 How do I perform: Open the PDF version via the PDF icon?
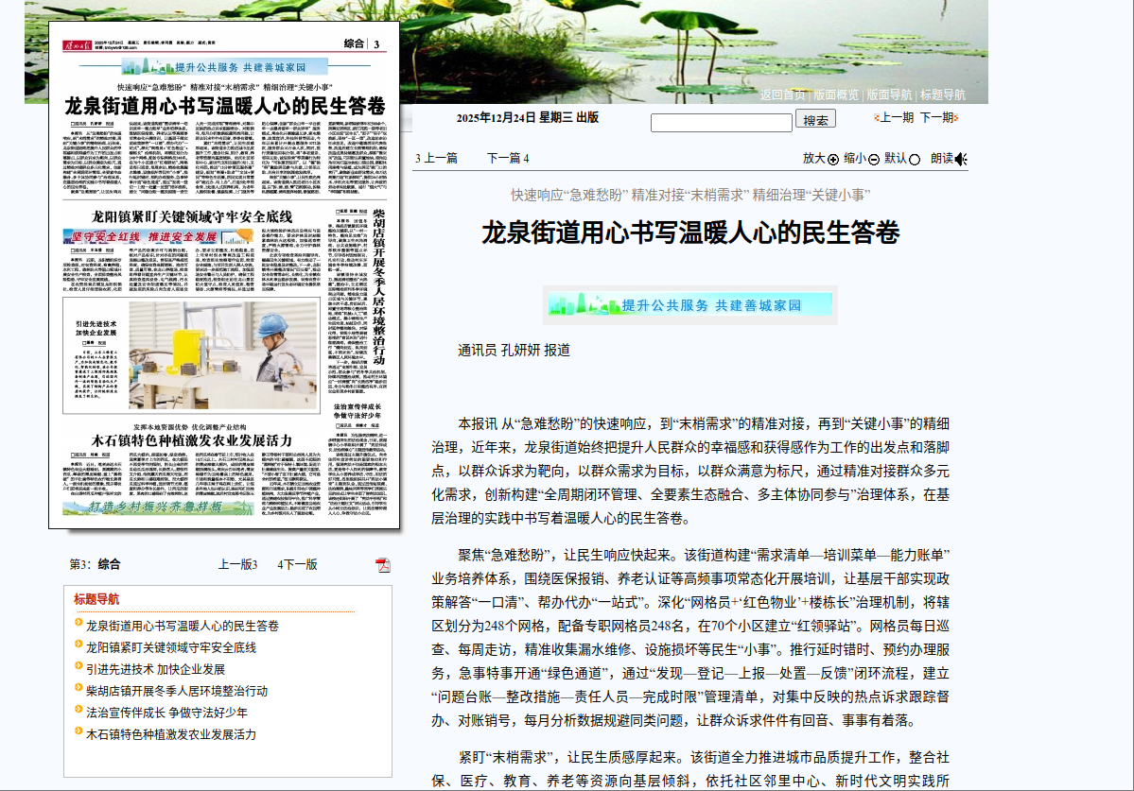click(x=382, y=566)
